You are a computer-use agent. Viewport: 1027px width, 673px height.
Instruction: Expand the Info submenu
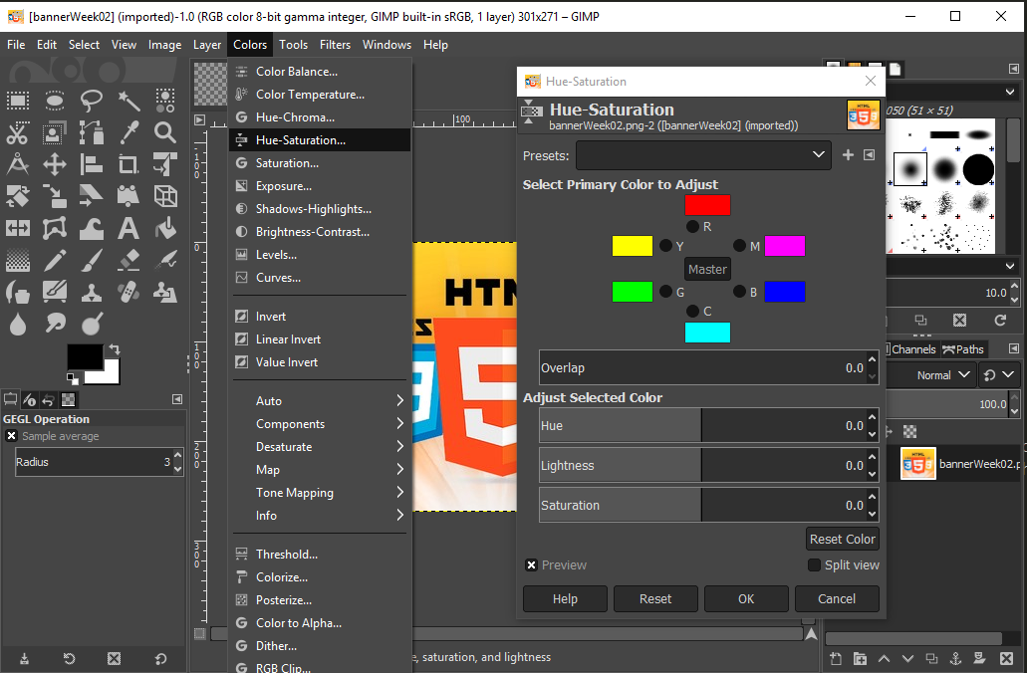(x=320, y=516)
